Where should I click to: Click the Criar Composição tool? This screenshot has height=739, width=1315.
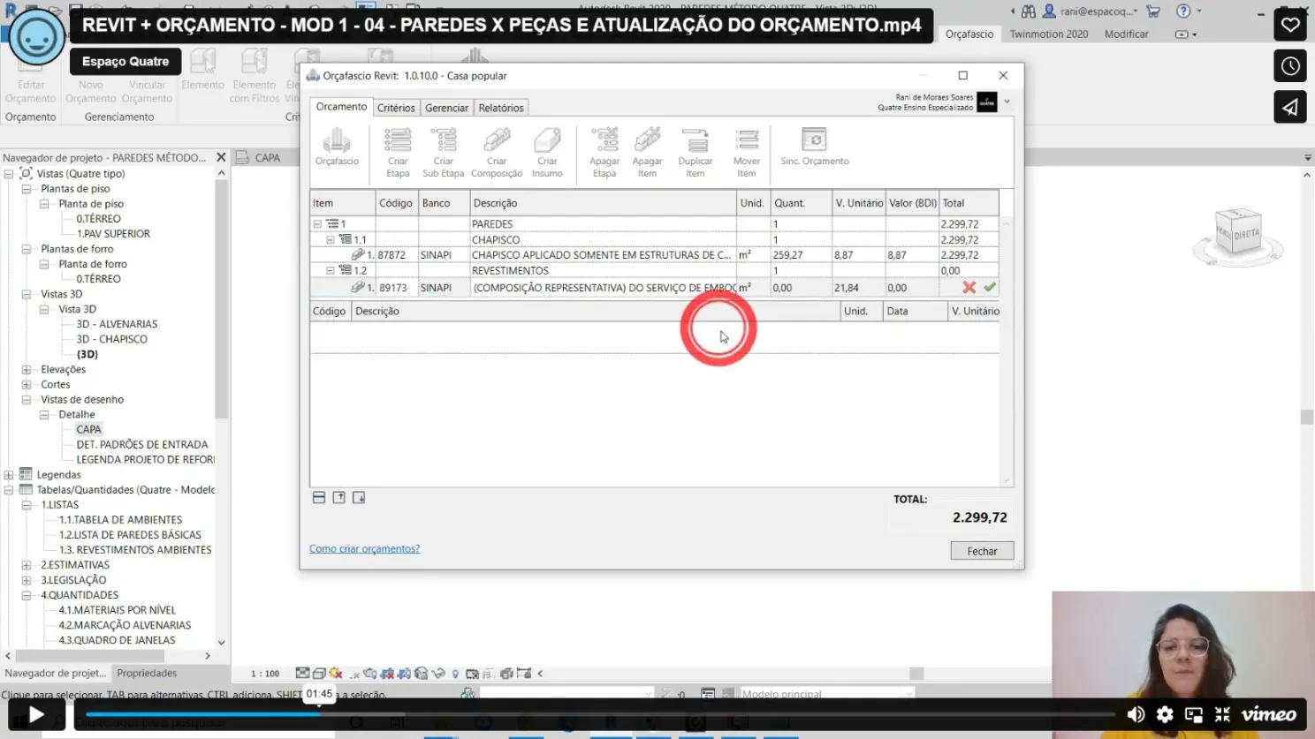tap(497, 153)
